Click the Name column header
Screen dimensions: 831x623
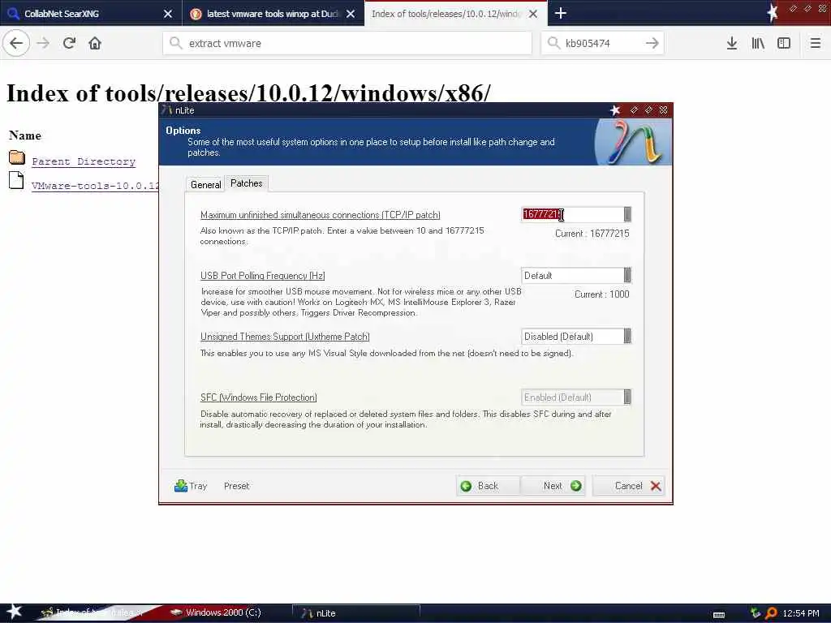(25, 135)
